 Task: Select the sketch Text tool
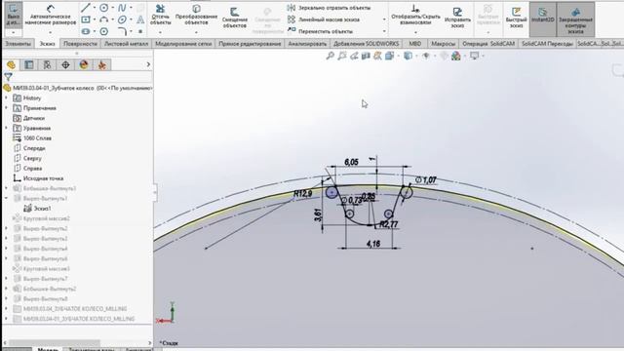[140, 19]
